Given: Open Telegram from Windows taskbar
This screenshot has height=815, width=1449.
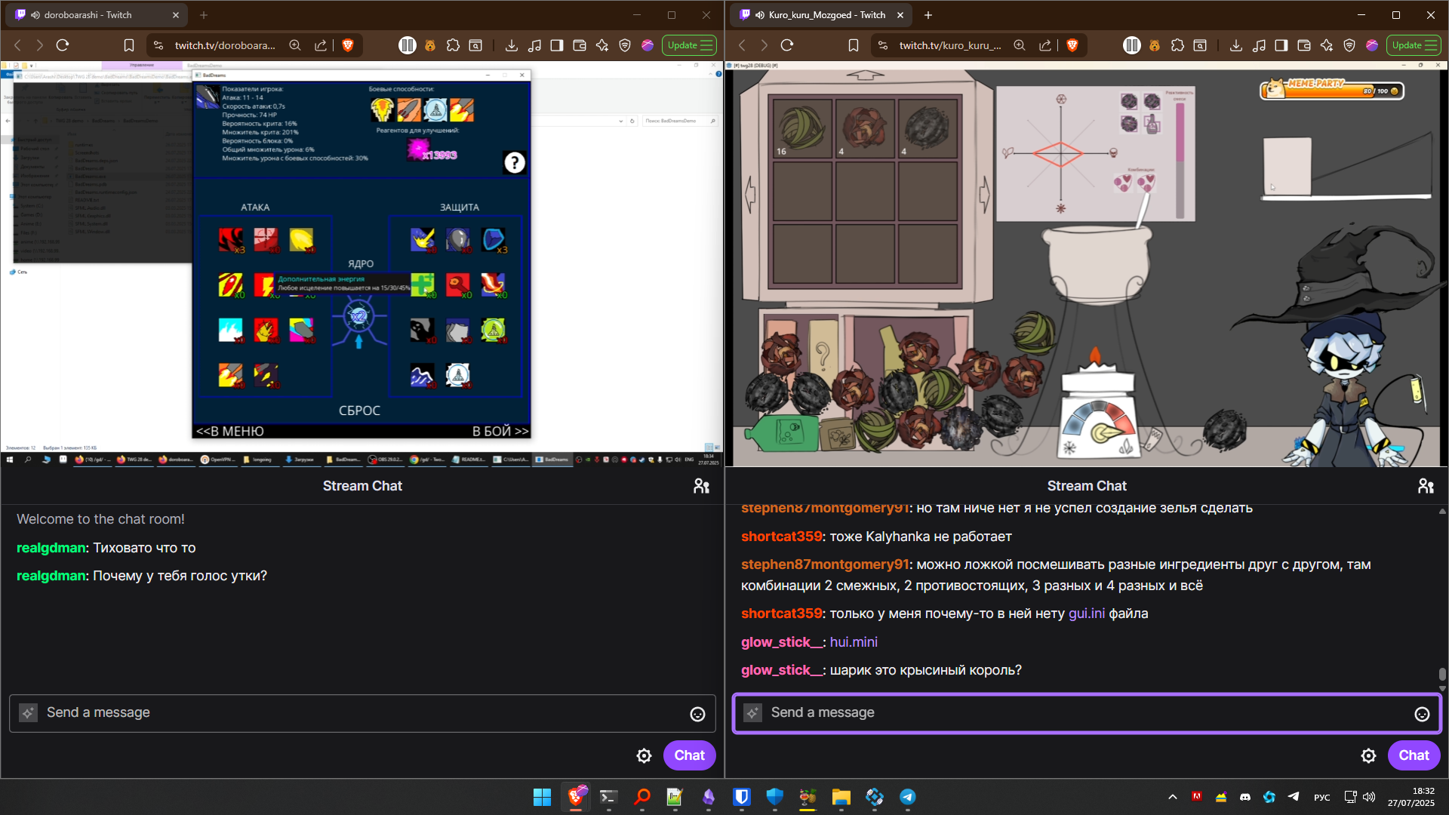Looking at the screenshot, I should click(x=907, y=797).
